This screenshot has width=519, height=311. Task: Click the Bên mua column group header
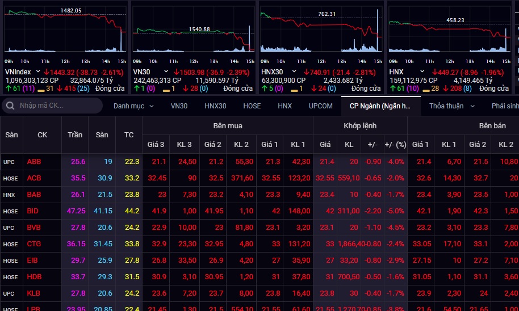pos(228,126)
